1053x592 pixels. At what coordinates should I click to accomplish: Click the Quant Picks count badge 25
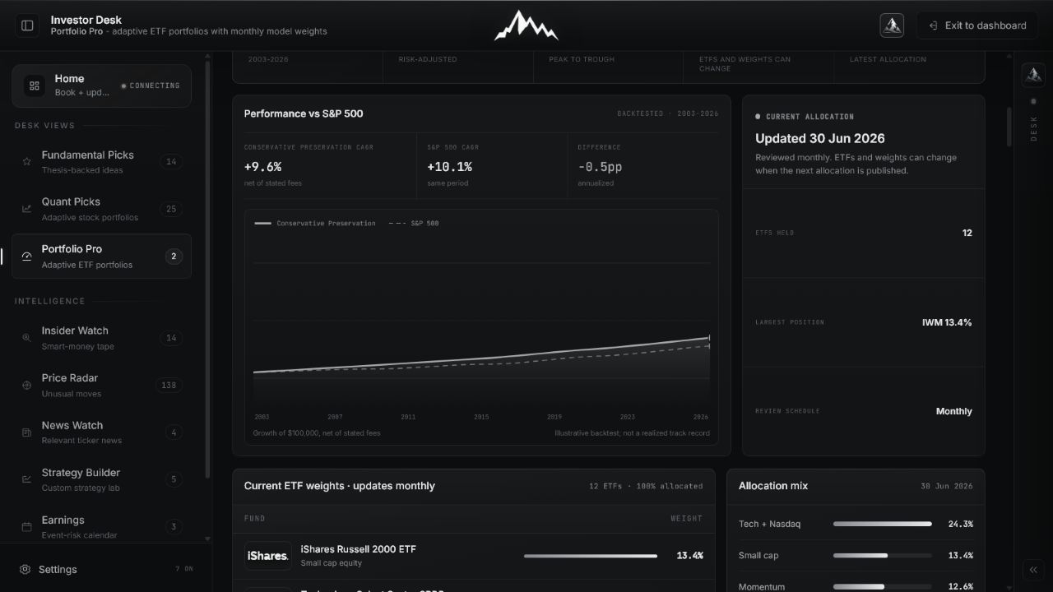171,209
